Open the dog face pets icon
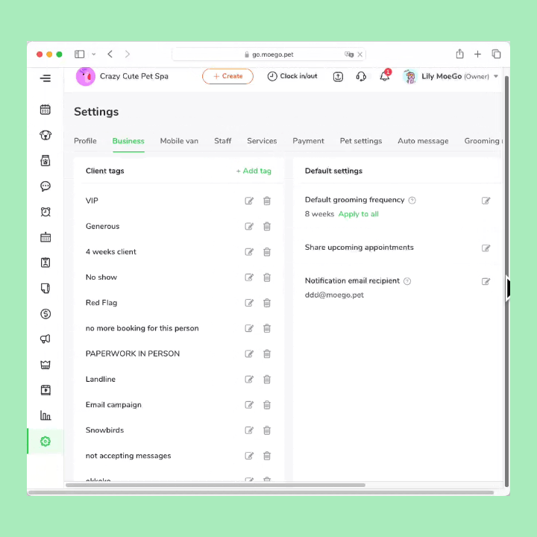The height and width of the screenshot is (537, 537). click(x=45, y=135)
